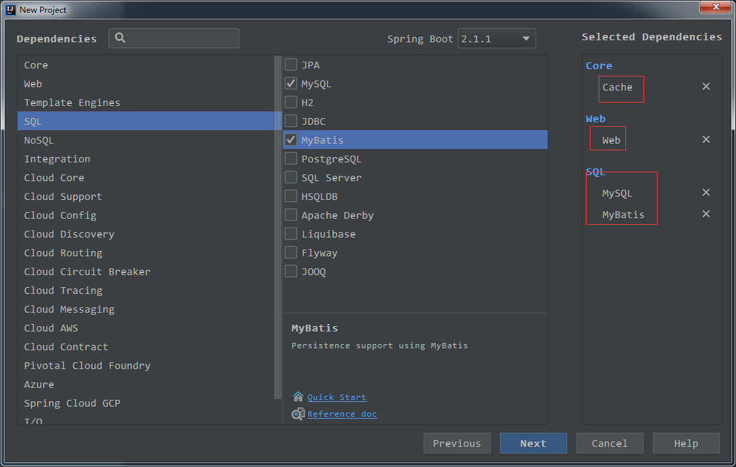The width and height of the screenshot is (736, 467).
Task: Remove Web from selected dependencies
Action: click(706, 140)
